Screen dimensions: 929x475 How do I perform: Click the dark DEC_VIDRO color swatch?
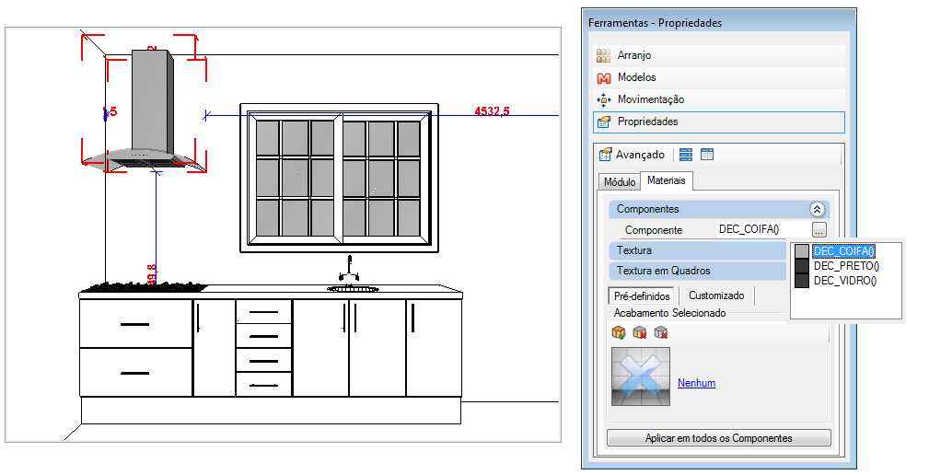pos(802,281)
